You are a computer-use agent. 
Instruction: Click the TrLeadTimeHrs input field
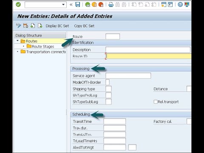(x=115, y=141)
